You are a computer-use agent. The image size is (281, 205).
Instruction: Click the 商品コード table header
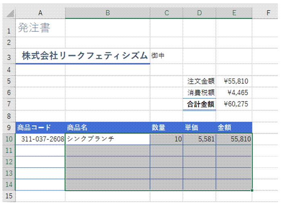coord(40,128)
